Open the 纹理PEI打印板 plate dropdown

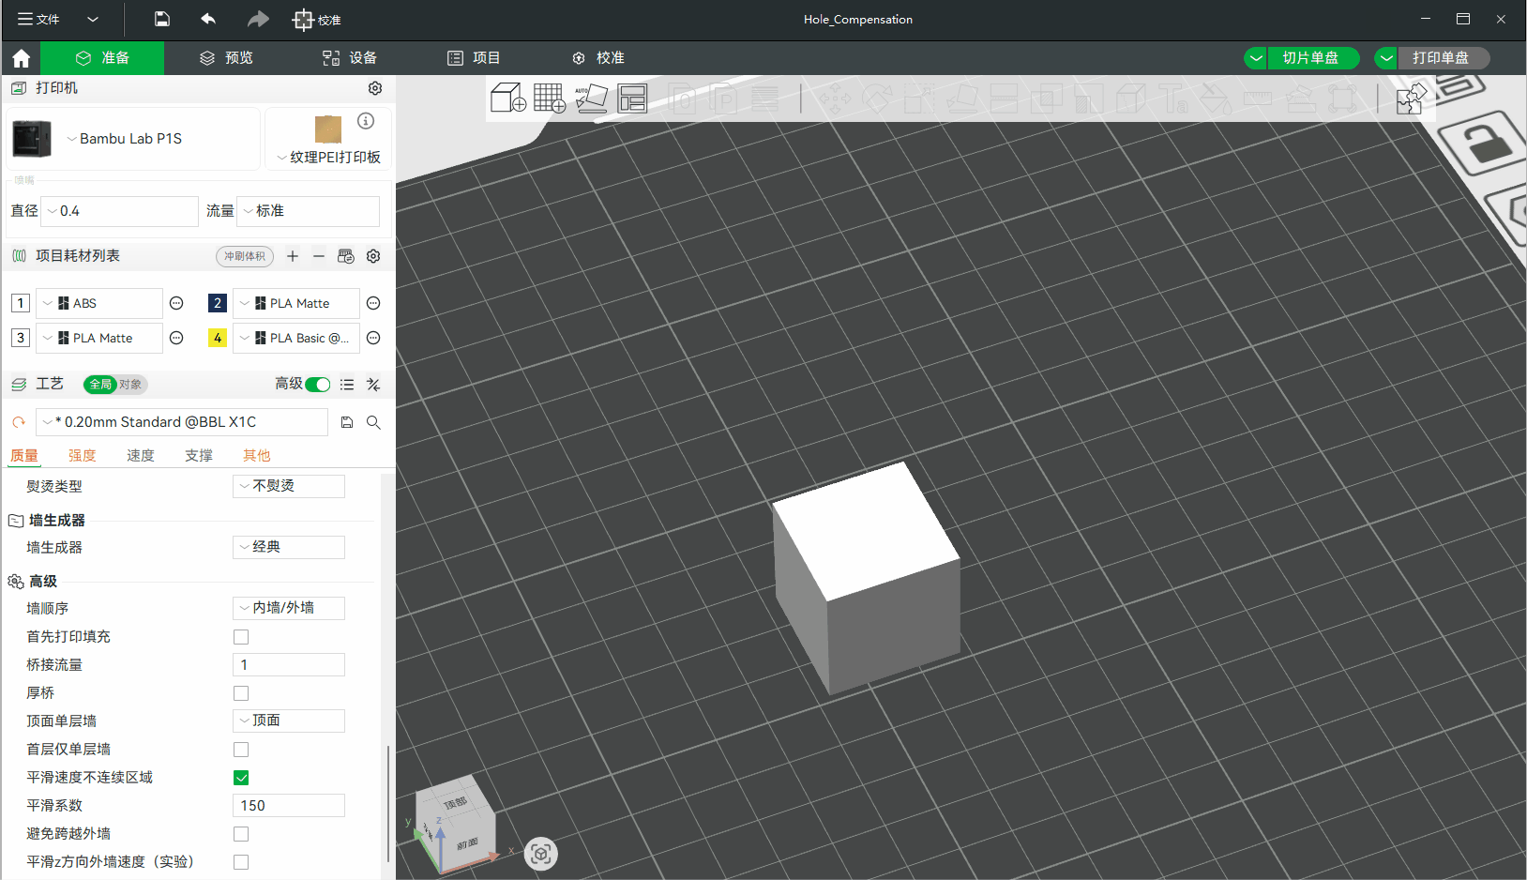[x=328, y=157]
